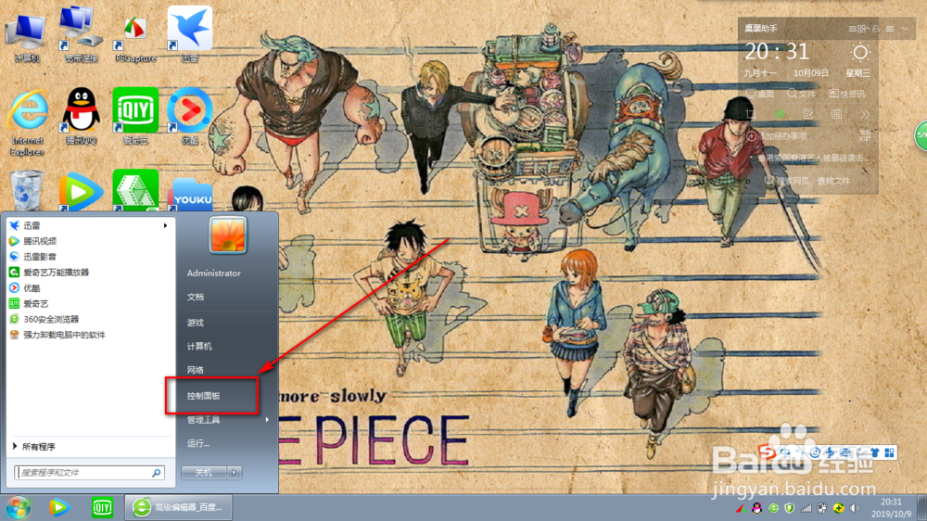Open 迅雷影音 from the Start menu

tap(90, 257)
